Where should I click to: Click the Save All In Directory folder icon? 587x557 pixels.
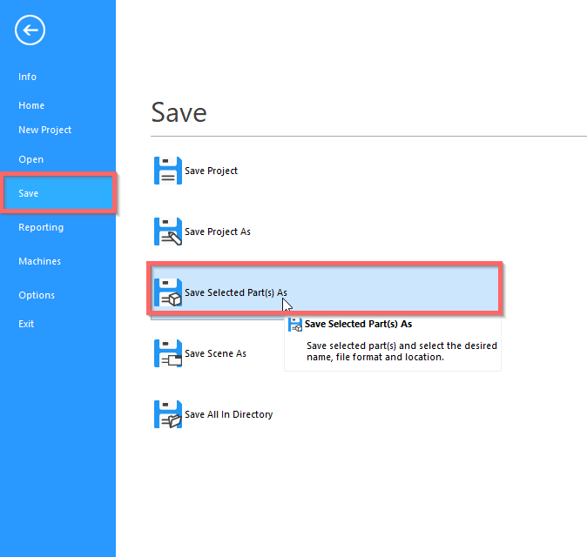click(x=167, y=414)
